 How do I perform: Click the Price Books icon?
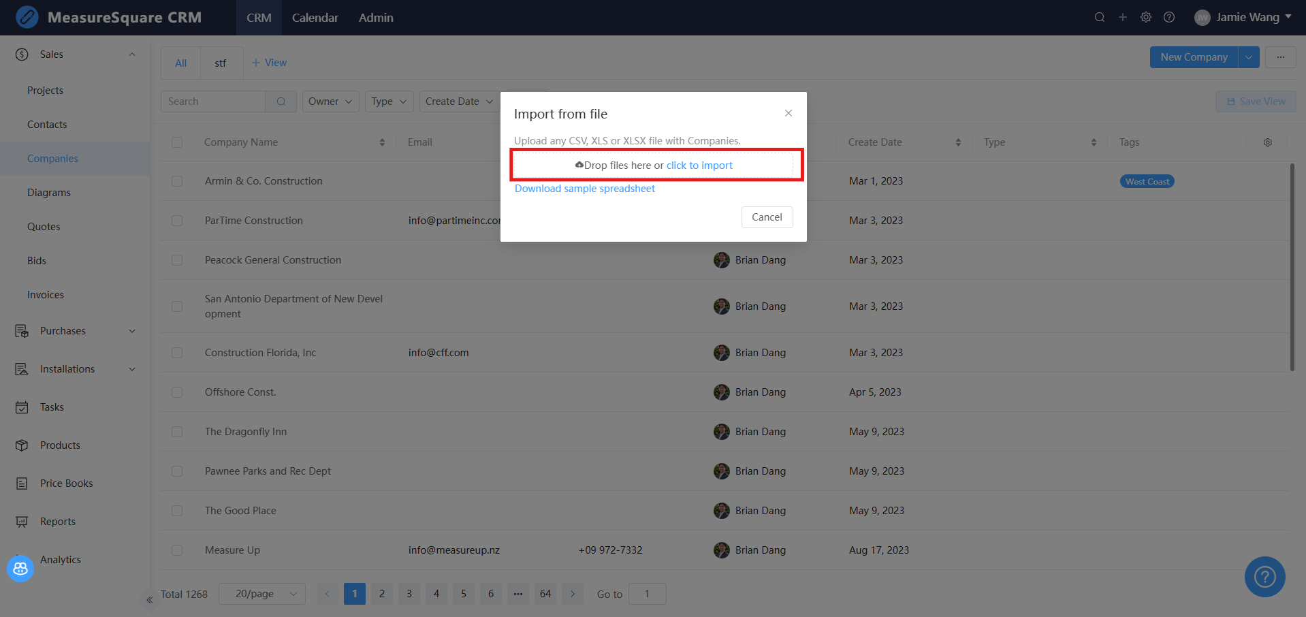pyautogui.click(x=22, y=484)
